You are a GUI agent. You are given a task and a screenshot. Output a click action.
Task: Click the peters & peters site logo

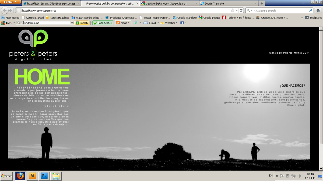33,45
